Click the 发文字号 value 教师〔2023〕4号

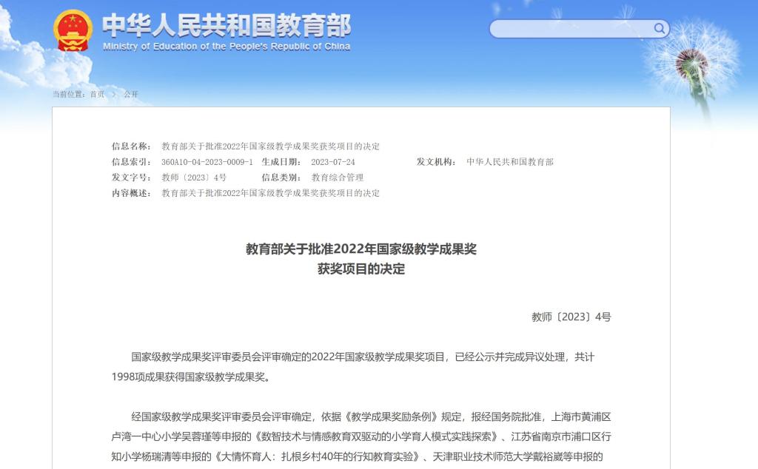click(194, 178)
